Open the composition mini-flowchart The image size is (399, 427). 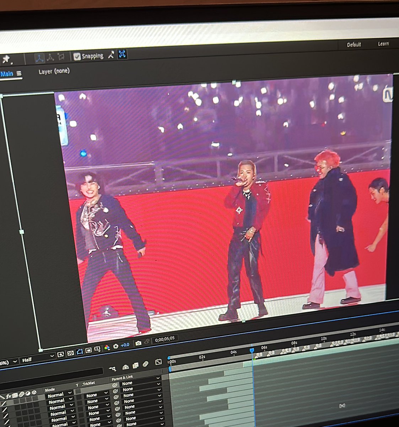coord(113,368)
